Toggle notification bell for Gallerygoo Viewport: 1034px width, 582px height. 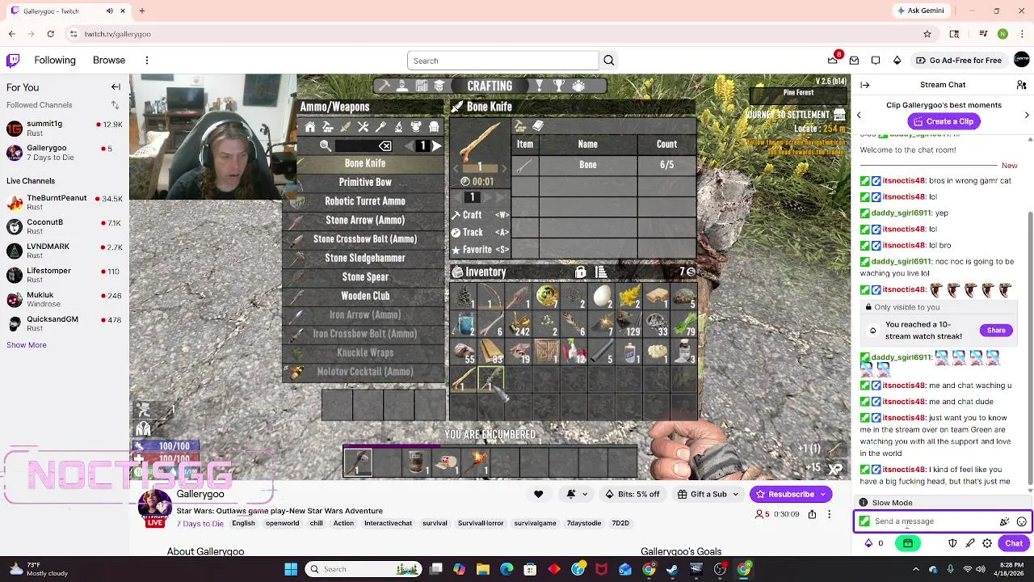571,494
